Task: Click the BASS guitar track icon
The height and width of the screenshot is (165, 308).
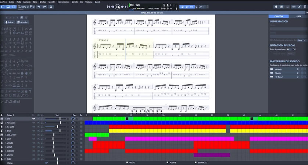Action: pyautogui.click(x=2, y=131)
